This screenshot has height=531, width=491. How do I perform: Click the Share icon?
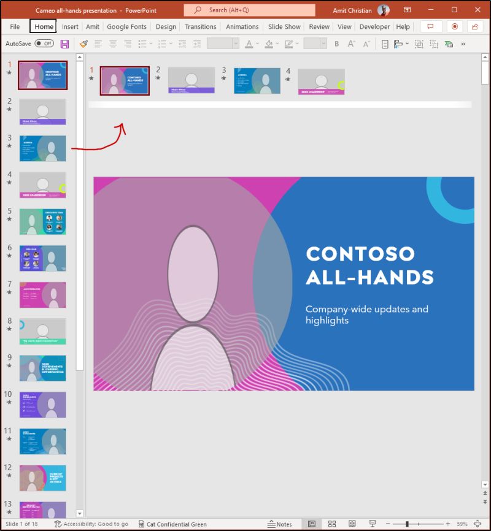tap(474, 26)
